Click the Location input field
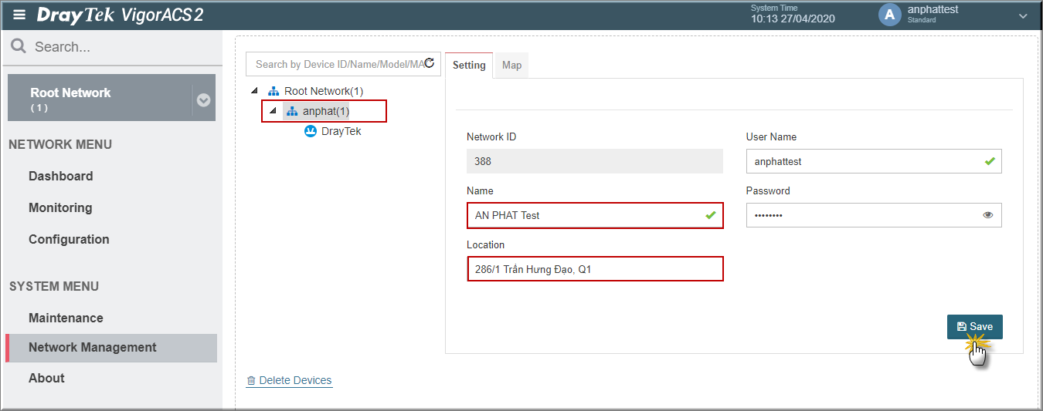This screenshot has height=411, width=1043. click(596, 269)
